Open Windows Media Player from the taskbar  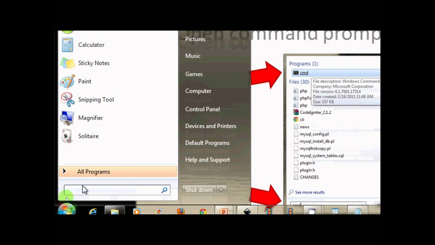pos(137,211)
